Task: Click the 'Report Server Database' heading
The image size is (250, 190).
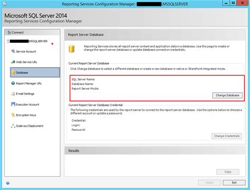Action: point(85,35)
